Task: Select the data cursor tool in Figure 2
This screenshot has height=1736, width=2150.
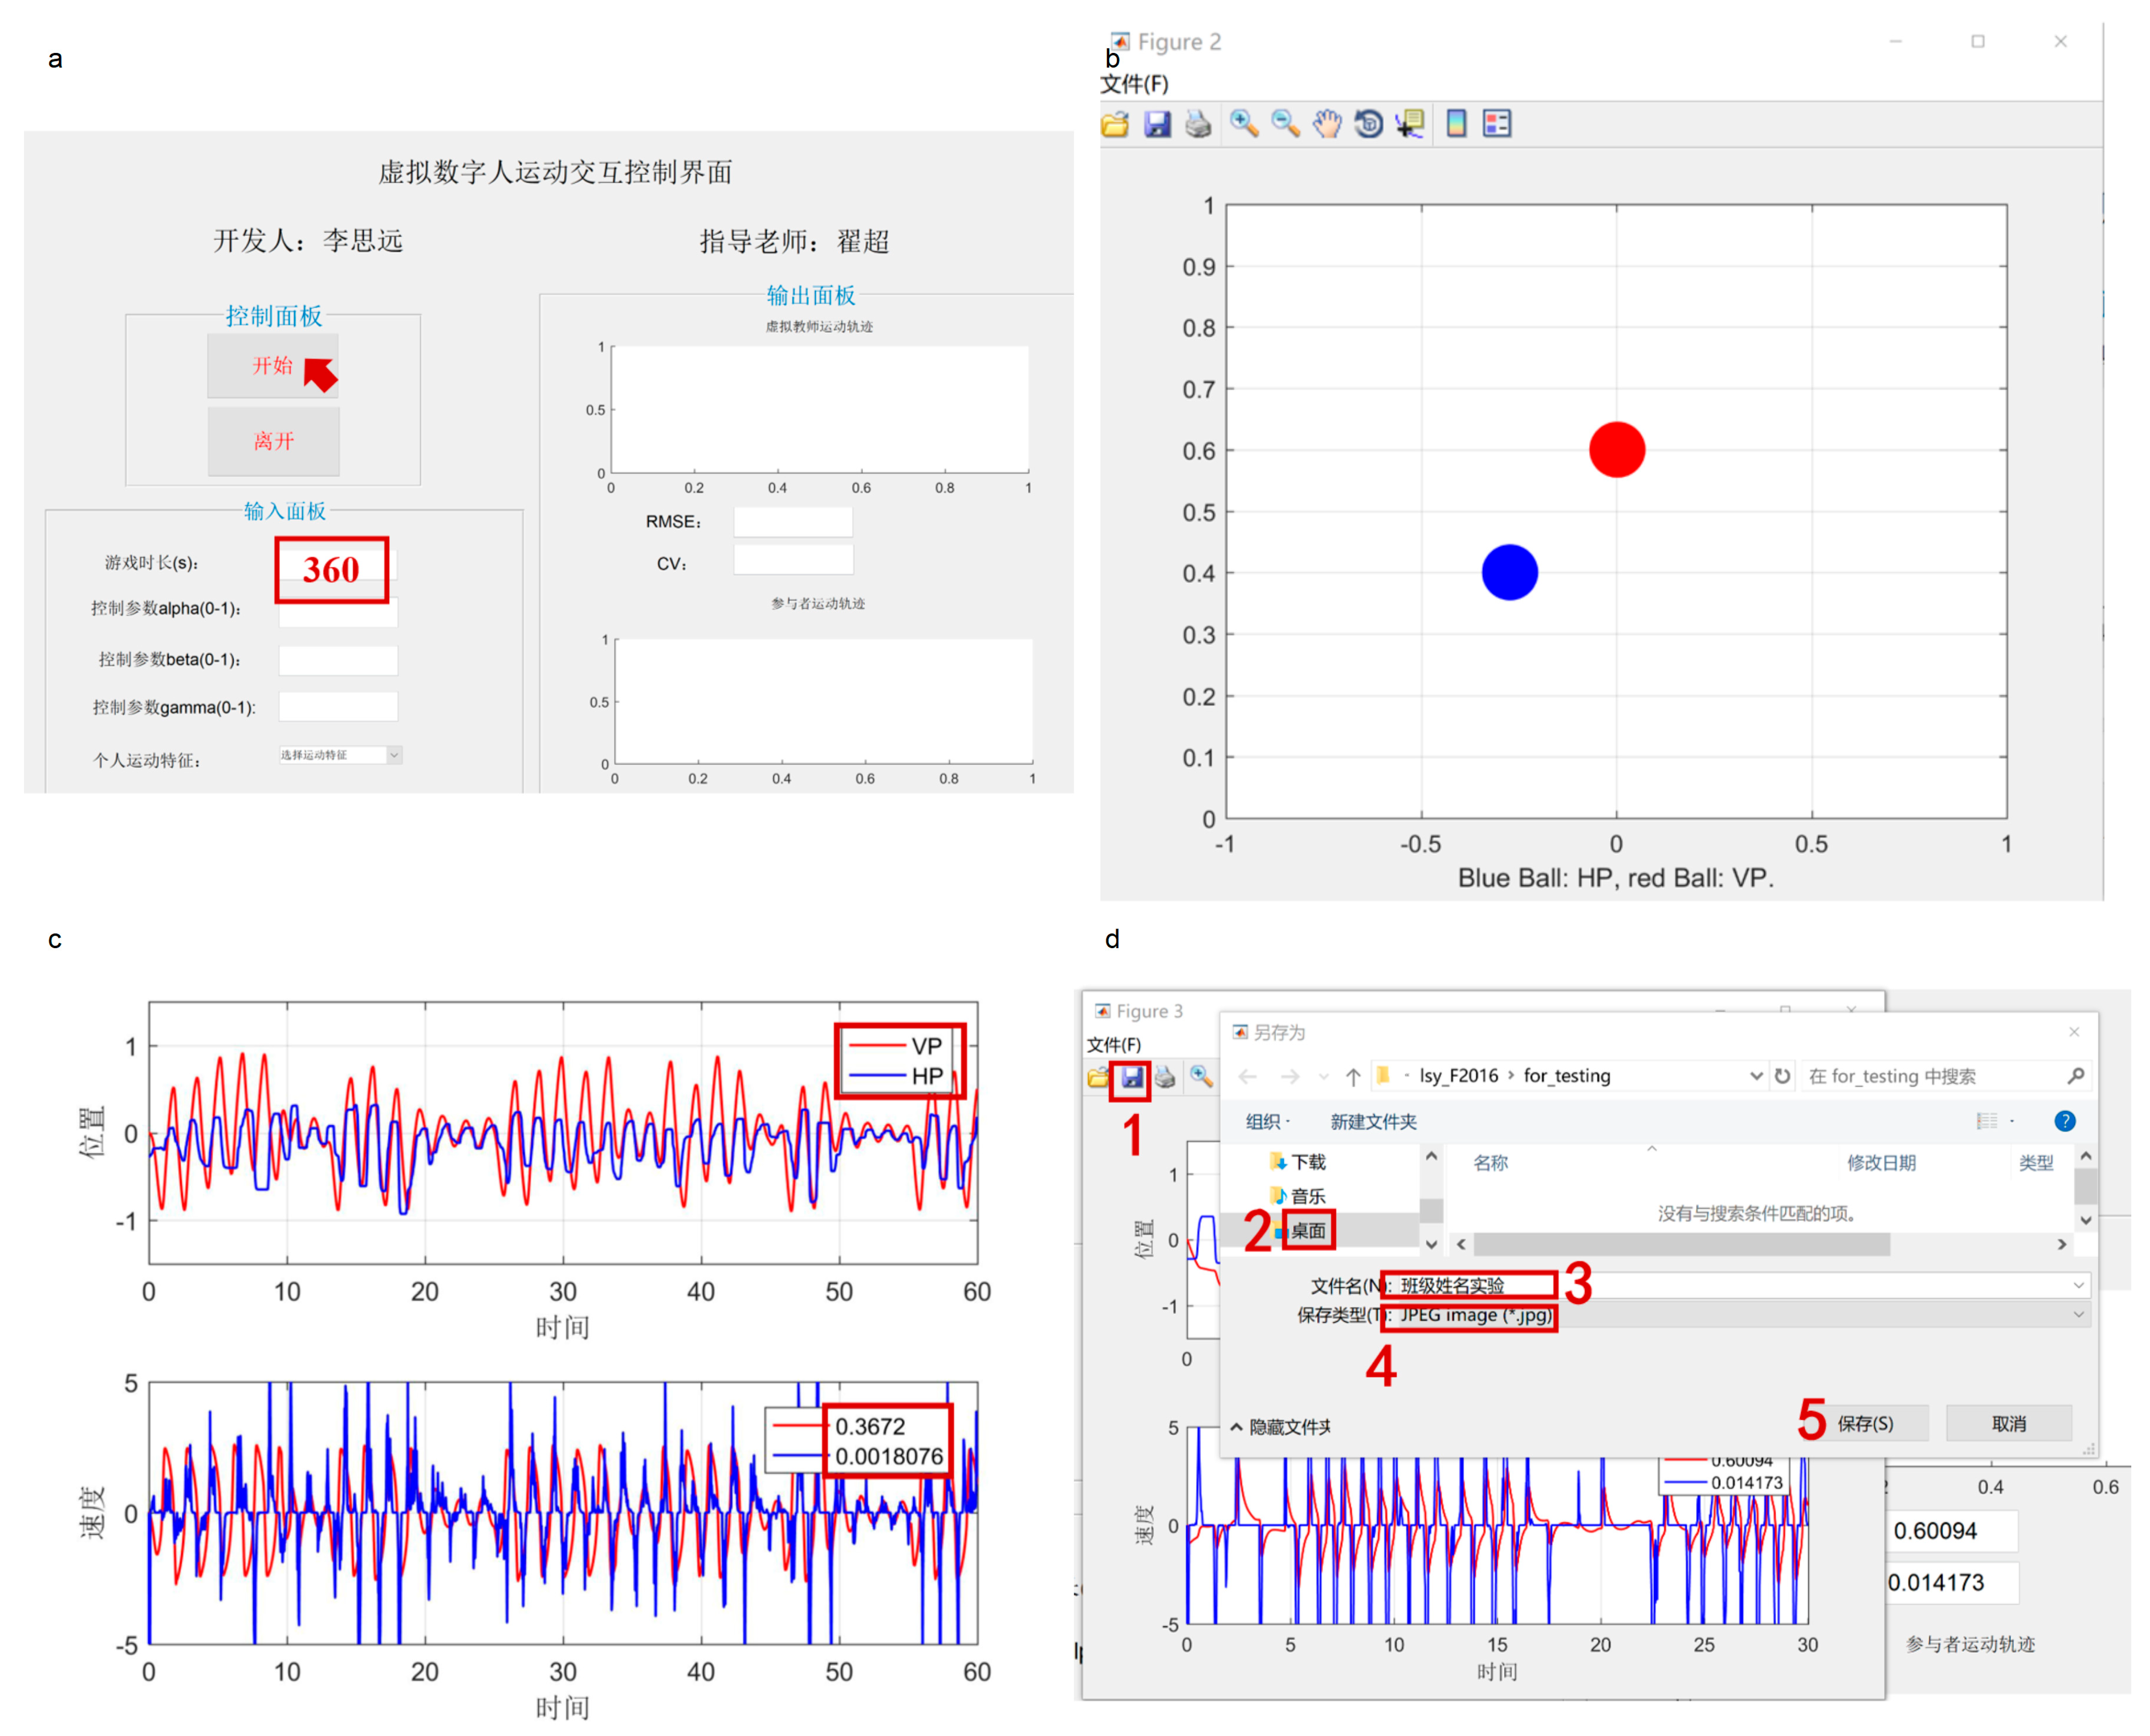Action: click(1410, 124)
